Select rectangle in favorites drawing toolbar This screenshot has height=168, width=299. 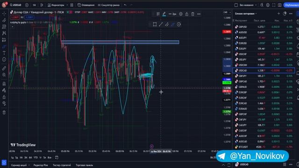155,24
